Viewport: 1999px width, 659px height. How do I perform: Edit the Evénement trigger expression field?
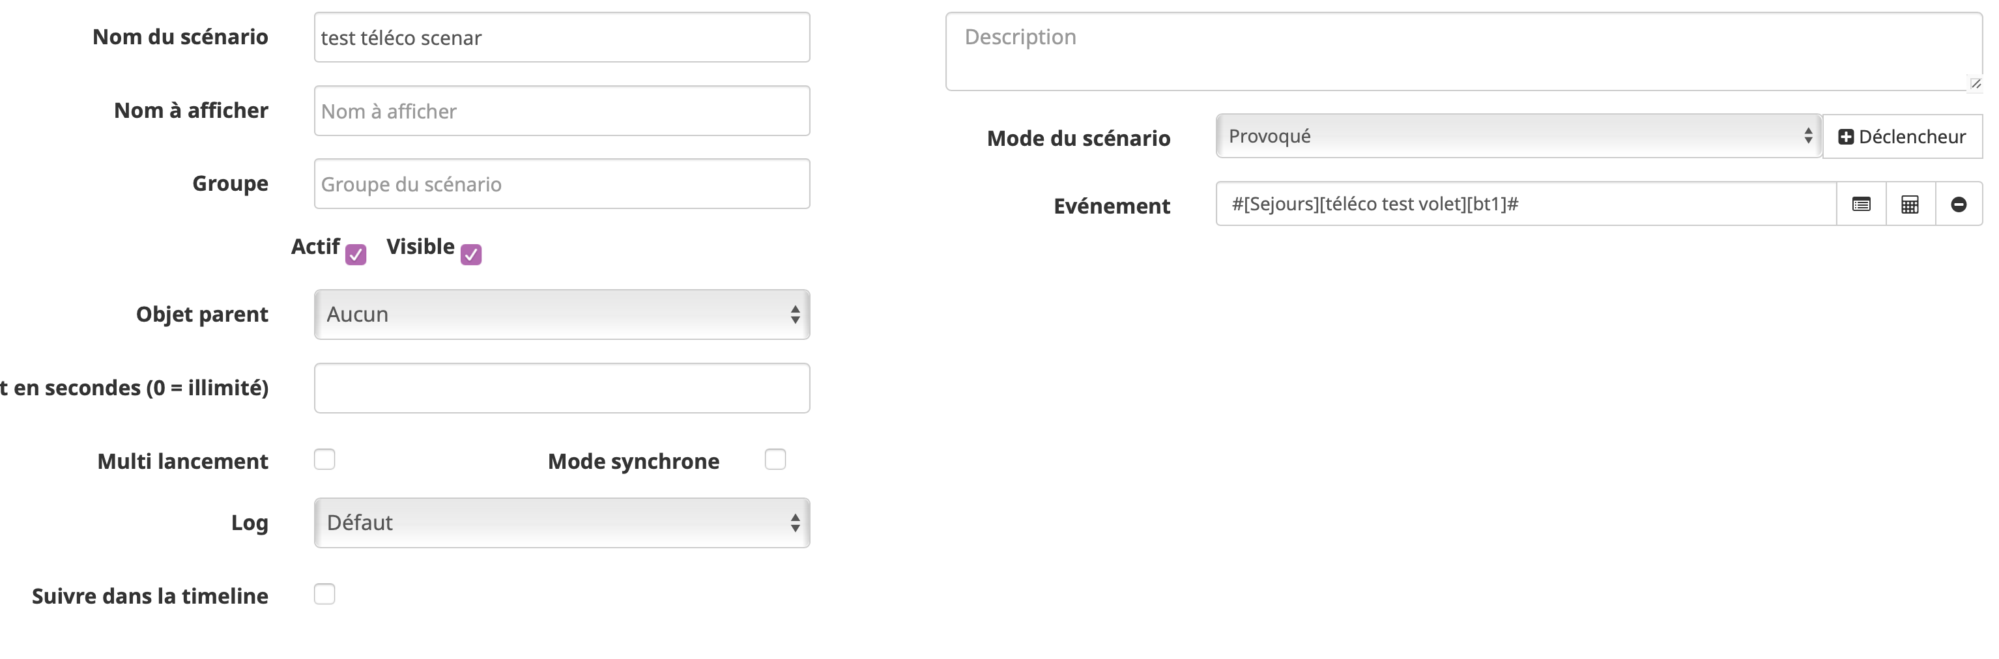pyautogui.click(x=1525, y=204)
